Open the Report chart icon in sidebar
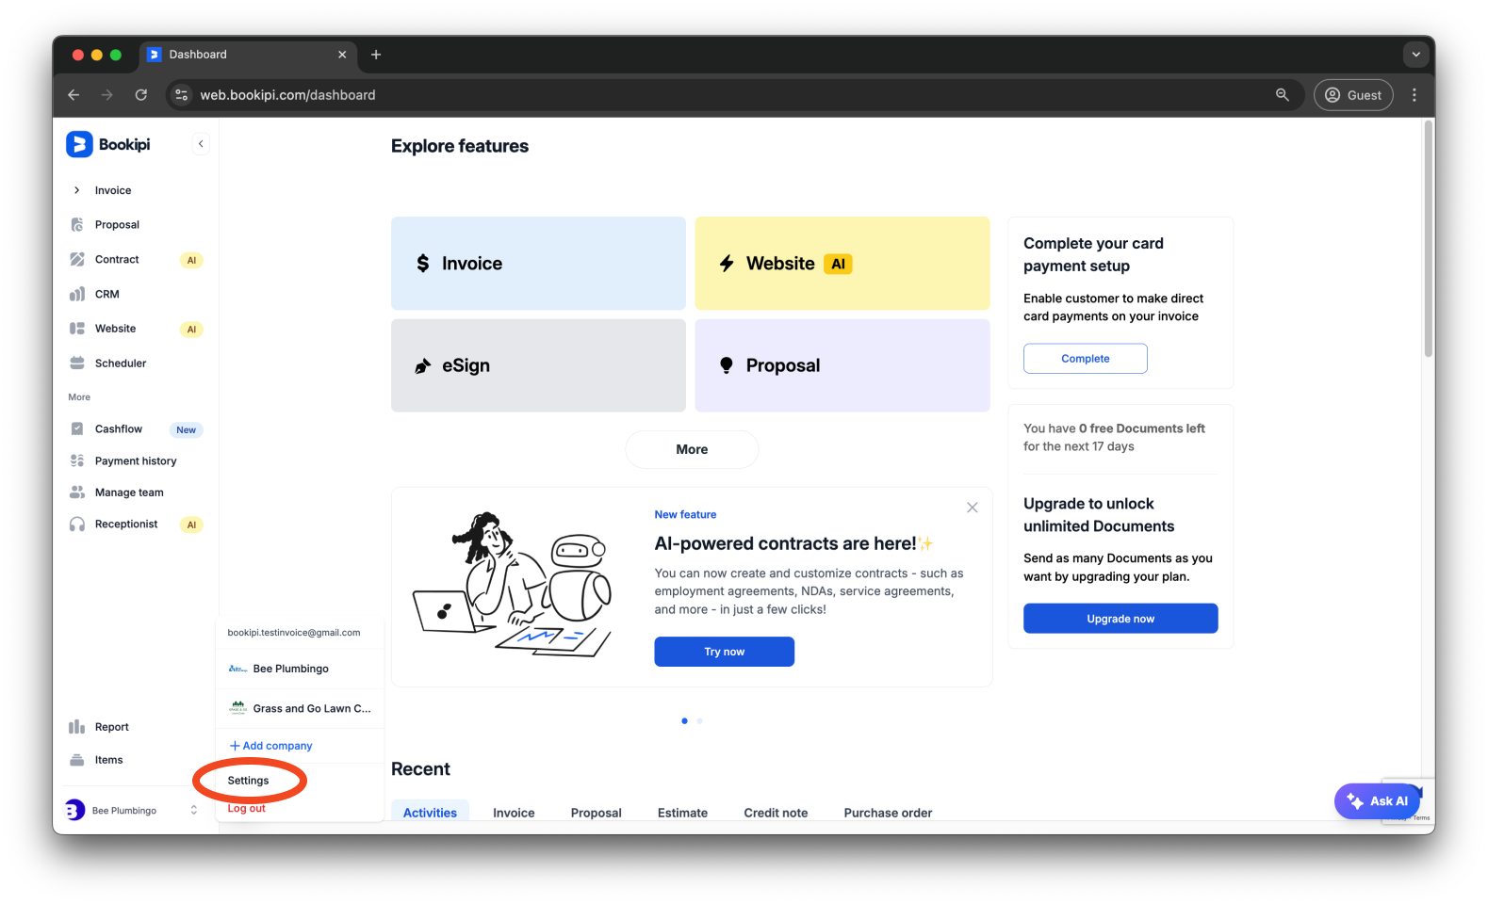 [x=77, y=727]
